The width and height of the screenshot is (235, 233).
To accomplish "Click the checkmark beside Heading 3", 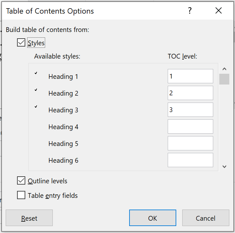I will coord(36,107).
